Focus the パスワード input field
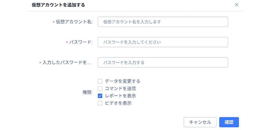 [x=163, y=42]
